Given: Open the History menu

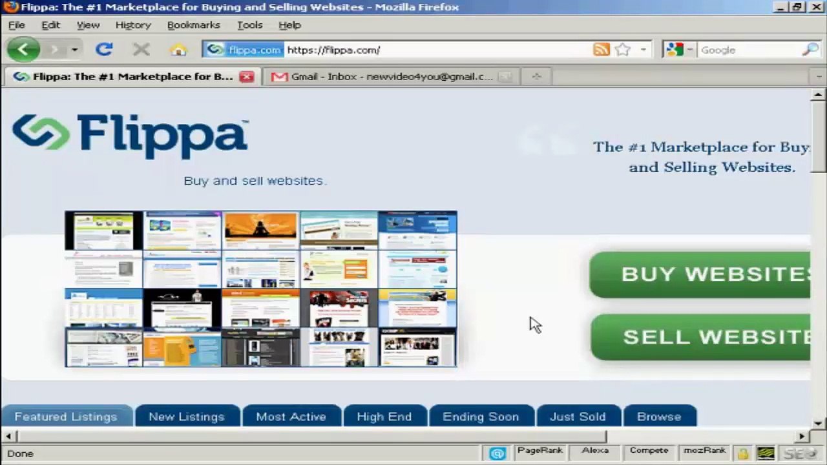Looking at the screenshot, I should [133, 25].
